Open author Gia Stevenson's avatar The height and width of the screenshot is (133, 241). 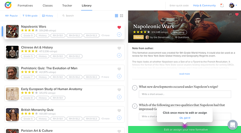coord(147,37)
